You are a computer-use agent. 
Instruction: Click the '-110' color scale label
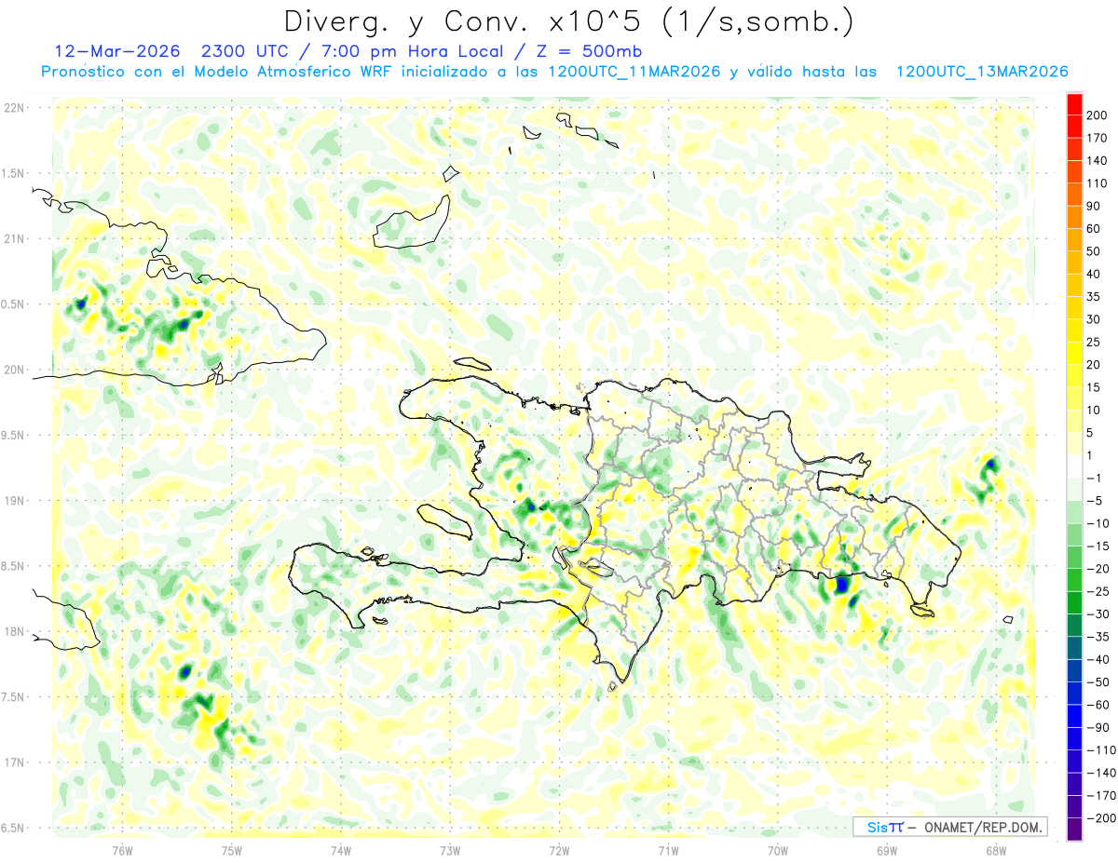(x=1102, y=750)
